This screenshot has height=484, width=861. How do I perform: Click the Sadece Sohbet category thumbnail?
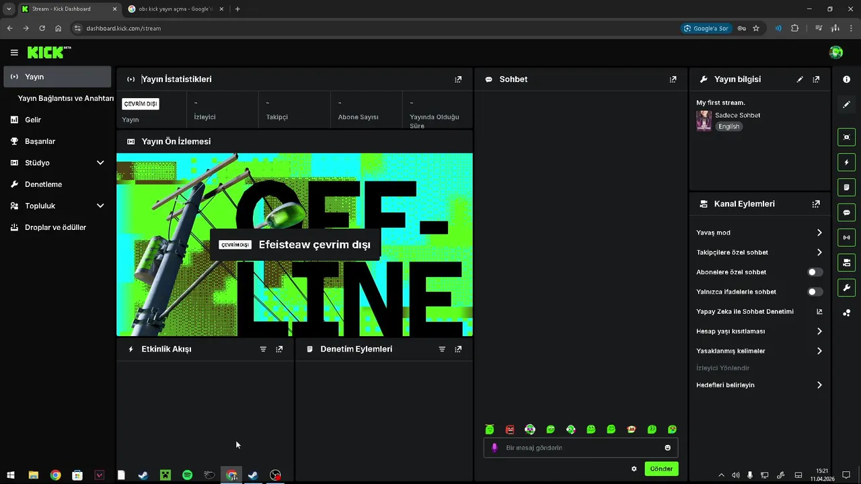704,120
